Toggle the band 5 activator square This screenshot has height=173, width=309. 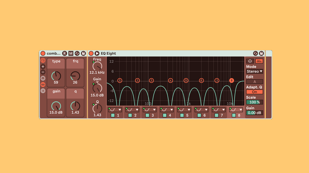click(182, 115)
